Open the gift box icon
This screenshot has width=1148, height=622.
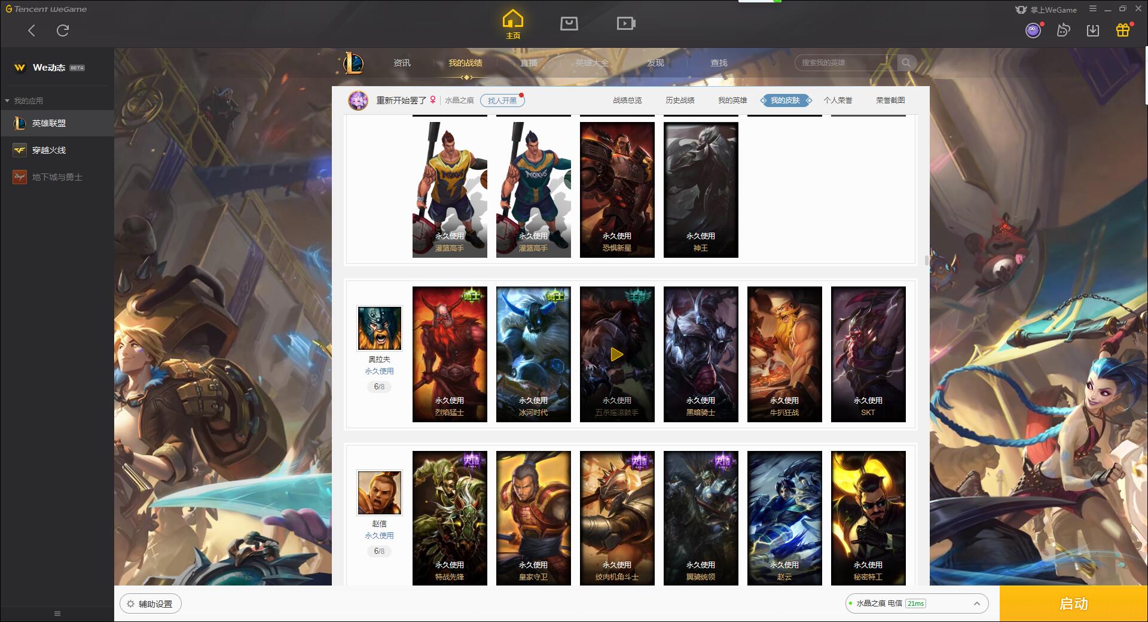(x=1123, y=31)
